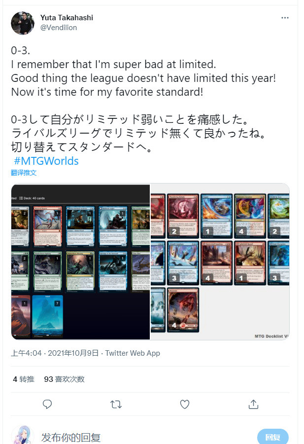Click the 翻译推文 translate tweet link
Viewport: 304px width, 444px height.
click(24, 173)
